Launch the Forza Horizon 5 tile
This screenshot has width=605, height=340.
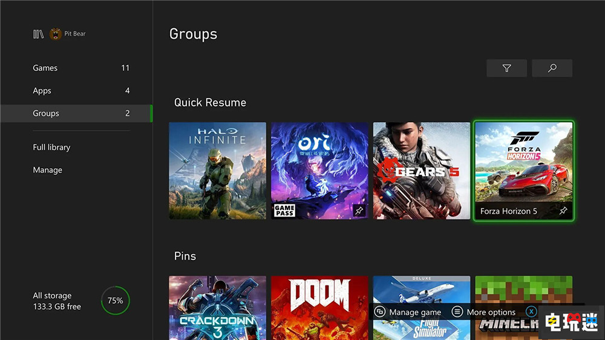(523, 171)
